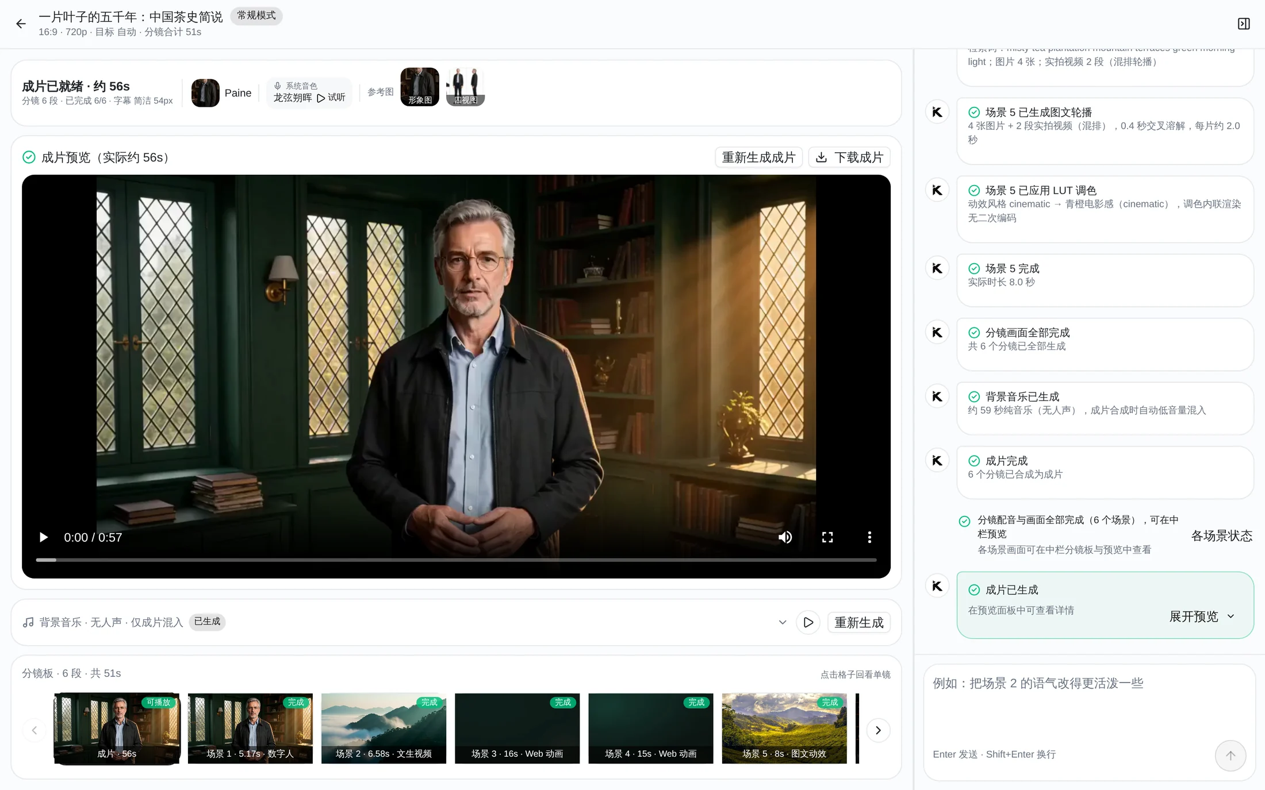Viewport: 1265px width, 790px height.
Task: Open video player more options menu
Action: click(x=869, y=537)
